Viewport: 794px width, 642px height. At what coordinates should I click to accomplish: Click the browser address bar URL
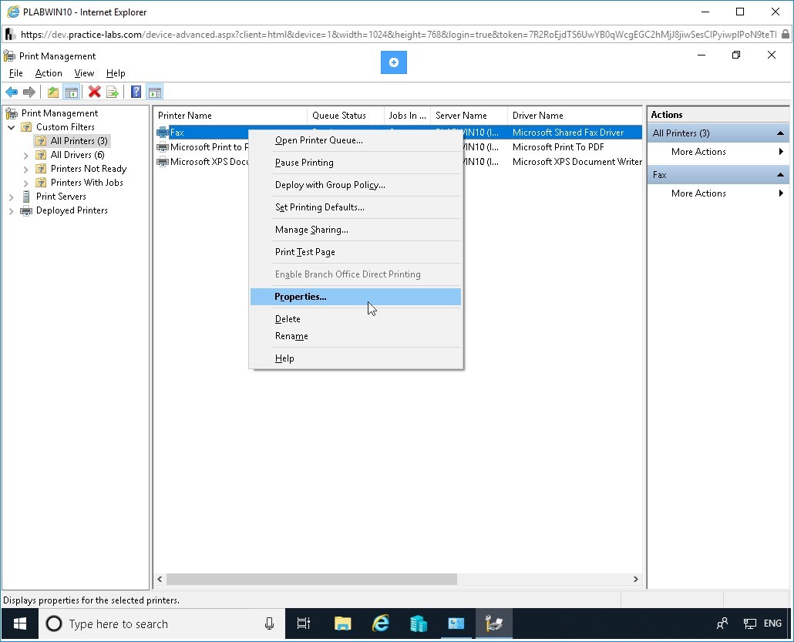pyautogui.click(x=398, y=35)
